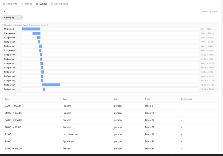Click Track 27 in the table
The width and height of the screenshot is (223, 156).
149,120
